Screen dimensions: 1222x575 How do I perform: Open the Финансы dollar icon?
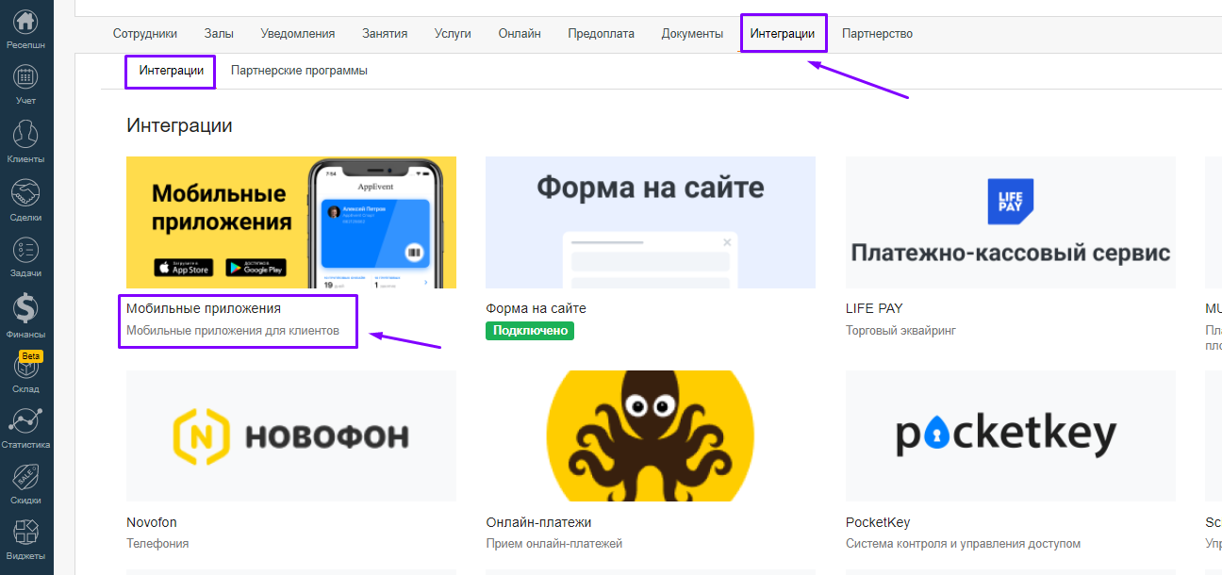point(26,307)
